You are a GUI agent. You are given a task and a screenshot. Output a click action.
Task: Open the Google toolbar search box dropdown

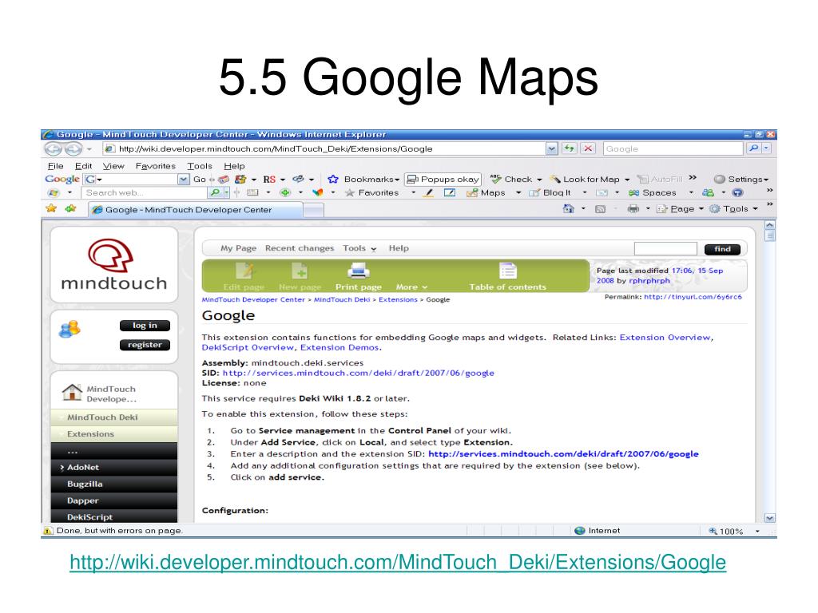point(183,180)
